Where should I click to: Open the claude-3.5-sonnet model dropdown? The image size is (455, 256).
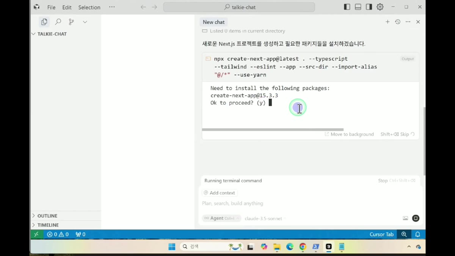click(265, 218)
